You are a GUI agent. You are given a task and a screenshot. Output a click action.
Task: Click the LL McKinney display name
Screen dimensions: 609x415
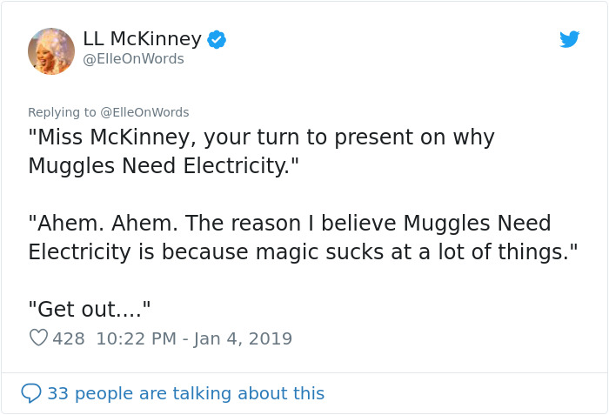[142, 39]
